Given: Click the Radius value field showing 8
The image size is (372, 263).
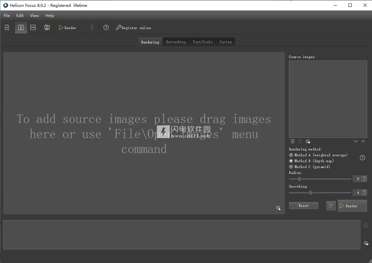Looking at the screenshot, I should [358, 179].
